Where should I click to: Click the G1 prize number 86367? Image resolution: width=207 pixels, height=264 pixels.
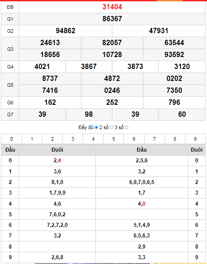112,19
